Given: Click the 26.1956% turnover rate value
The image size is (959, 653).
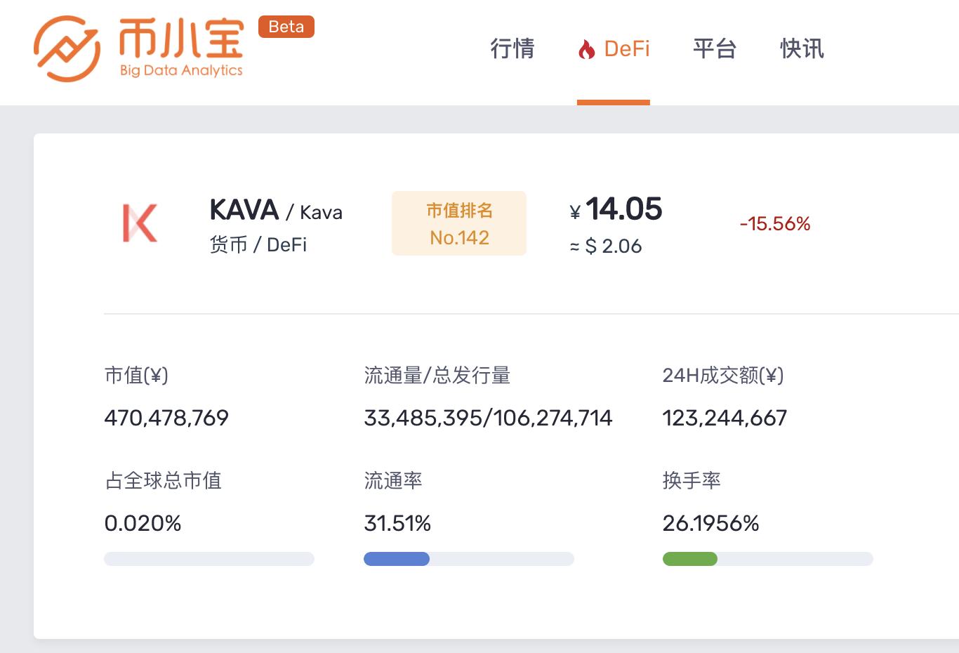Looking at the screenshot, I should [x=711, y=523].
